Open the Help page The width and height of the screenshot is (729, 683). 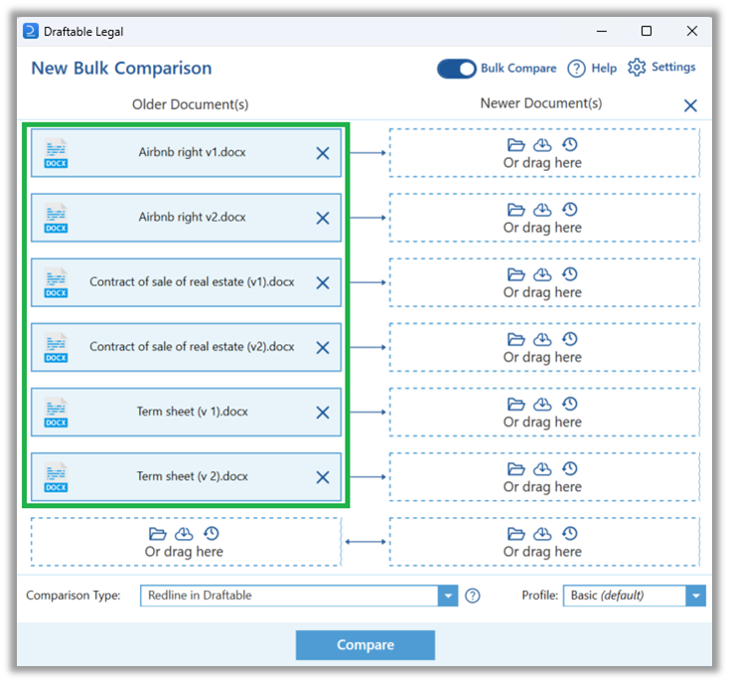coord(576,69)
